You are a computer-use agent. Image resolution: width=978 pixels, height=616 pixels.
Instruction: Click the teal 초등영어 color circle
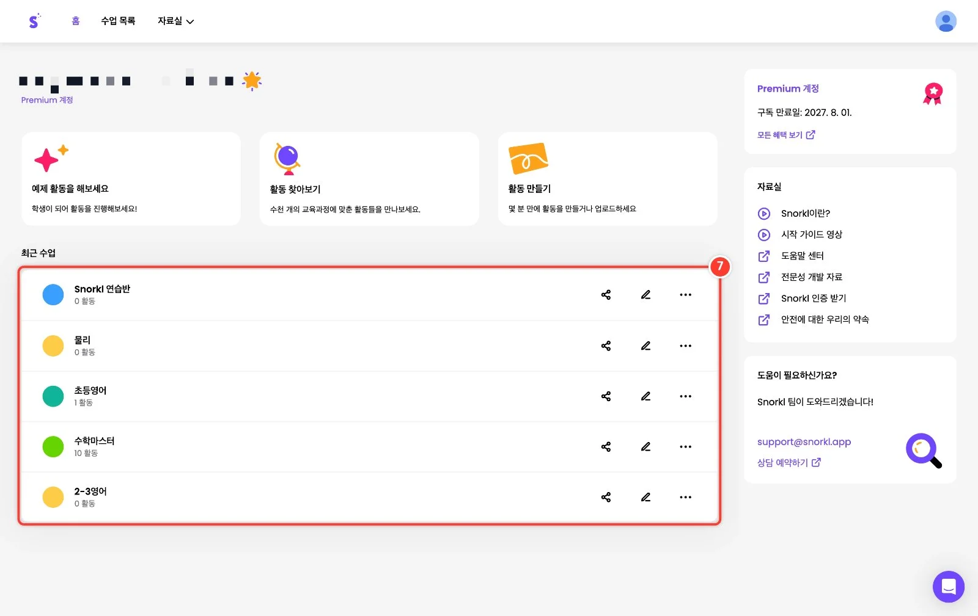[53, 396]
